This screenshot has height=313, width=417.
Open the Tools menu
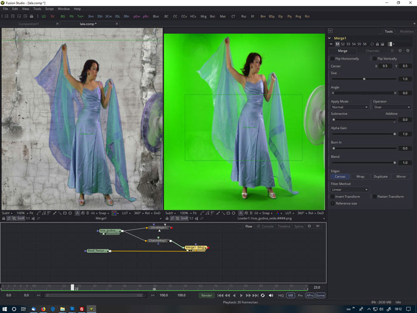coord(37,9)
